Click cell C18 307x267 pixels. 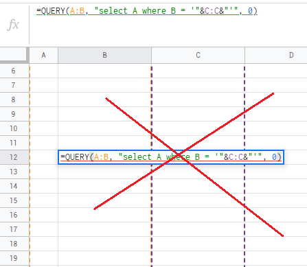tap(198, 244)
